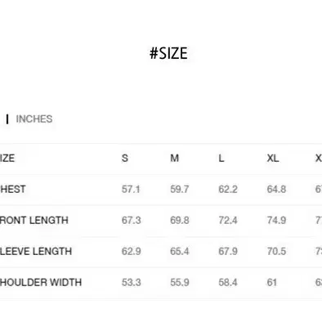The width and height of the screenshot is (322, 322).
Task: Click chest value 59.7 for size M
Action: pyautogui.click(x=180, y=189)
